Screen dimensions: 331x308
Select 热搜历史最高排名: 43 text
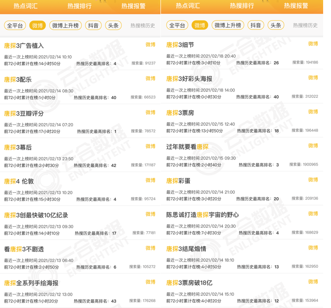[x=95, y=301]
